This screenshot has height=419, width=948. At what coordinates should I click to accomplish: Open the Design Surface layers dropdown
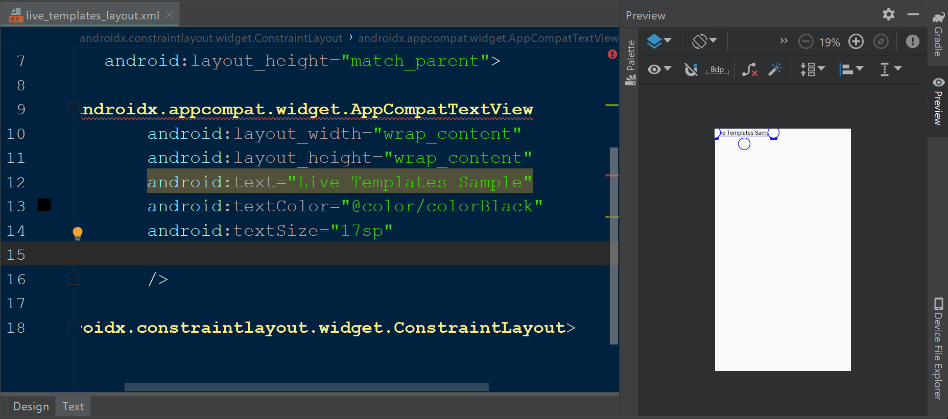click(x=659, y=41)
